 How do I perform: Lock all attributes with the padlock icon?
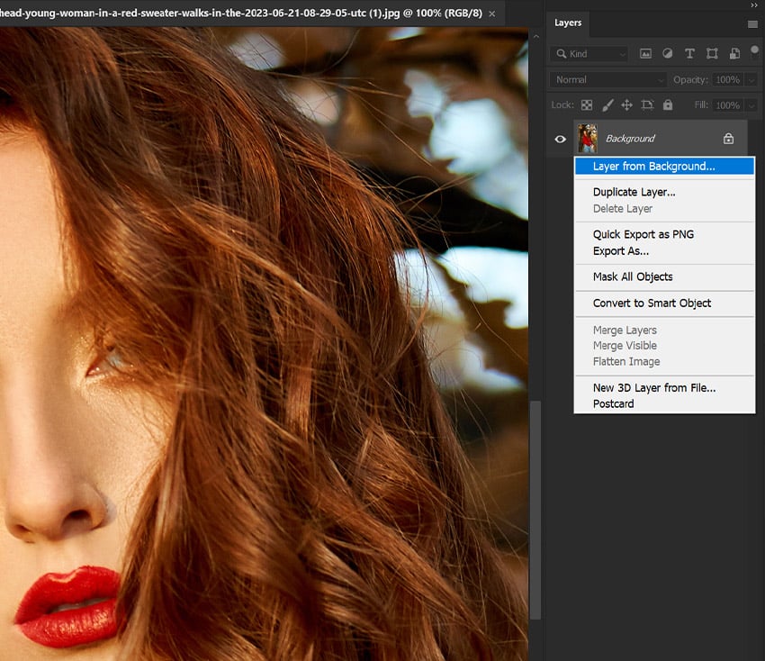(x=667, y=104)
